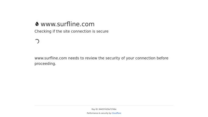Click the large www.surfline.com heading
The height and width of the screenshot is (117, 208).
[x=68, y=24]
